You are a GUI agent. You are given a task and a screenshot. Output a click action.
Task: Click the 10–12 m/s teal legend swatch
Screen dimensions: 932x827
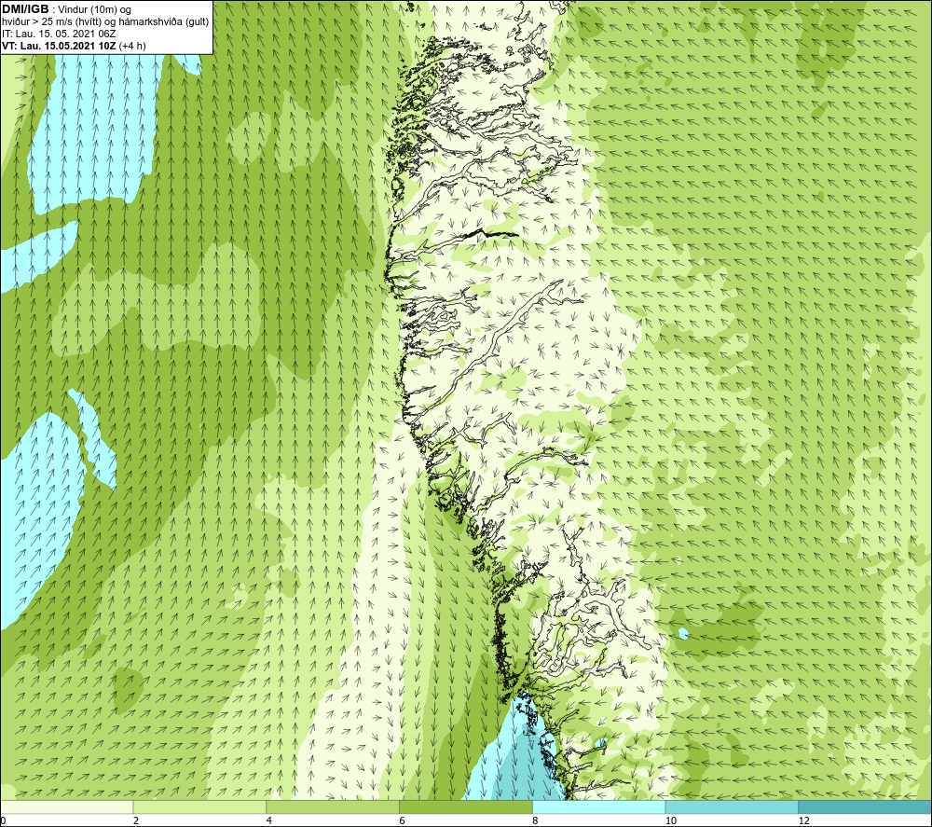click(733, 806)
